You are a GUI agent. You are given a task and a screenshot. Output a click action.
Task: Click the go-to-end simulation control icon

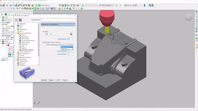pyautogui.click(x=136, y=6)
